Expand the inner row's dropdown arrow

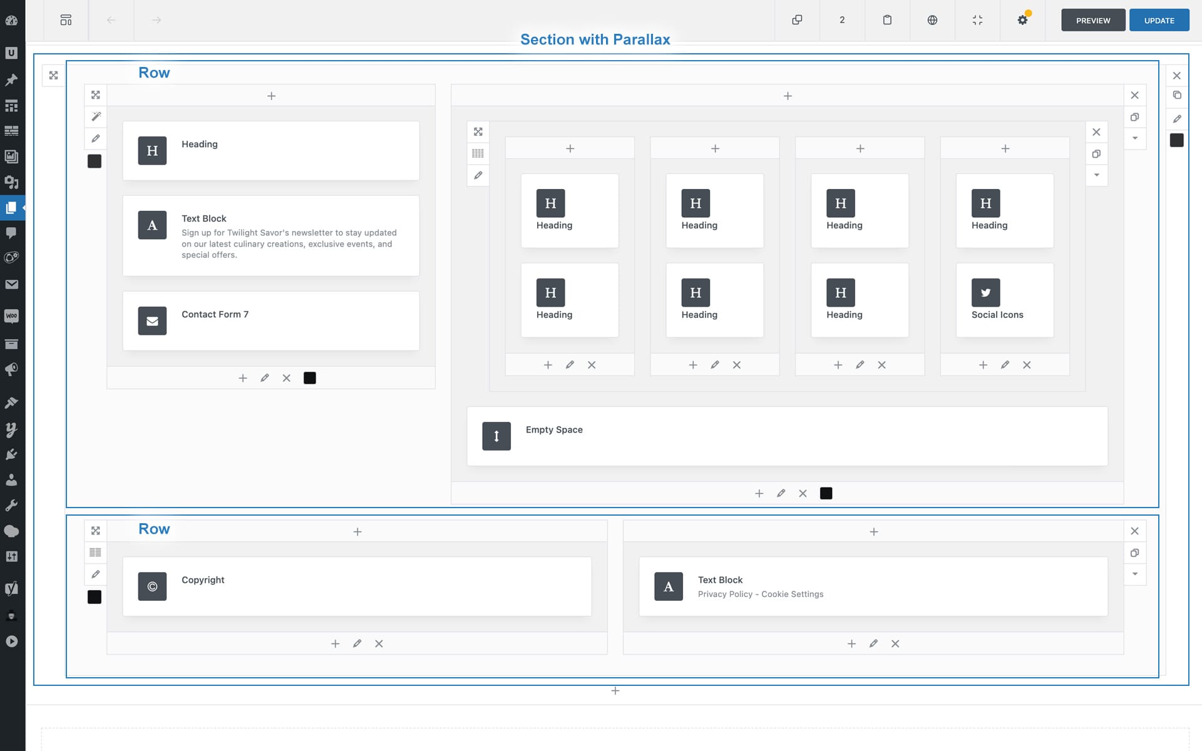coord(1096,175)
